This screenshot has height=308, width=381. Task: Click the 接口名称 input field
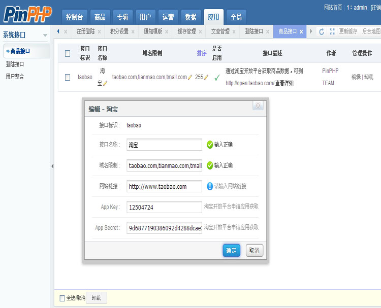[x=164, y=145]
